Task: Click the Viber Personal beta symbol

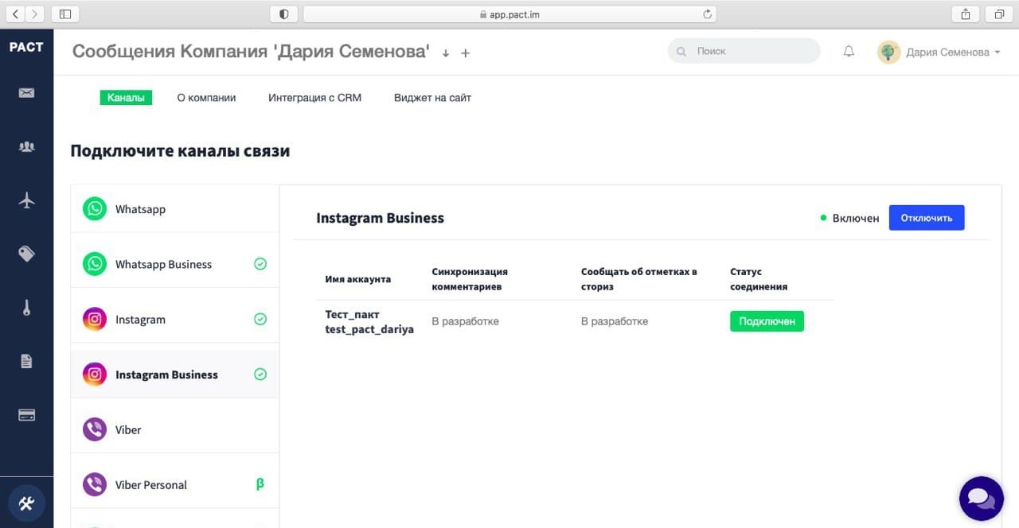Action: 260,483
